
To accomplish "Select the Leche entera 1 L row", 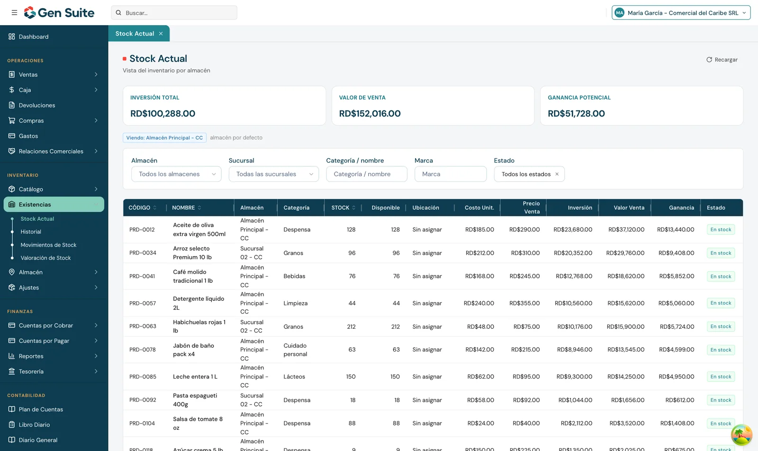I will pyautogui.click(x=433, y=377).
